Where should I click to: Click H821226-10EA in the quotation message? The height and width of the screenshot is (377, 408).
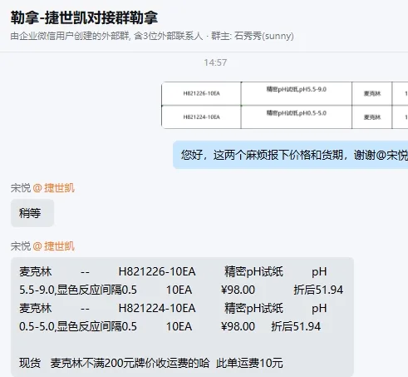point(157,271)
